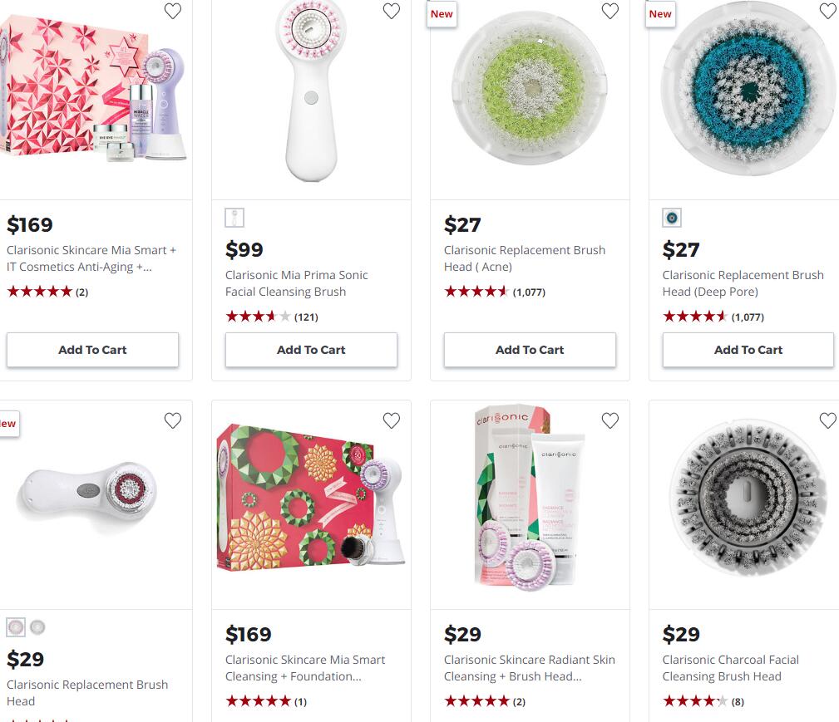This screenshot has width=839, height=722.
Task: Add $169 Mia Smart + IT Cosmetics to cart
Action: (92, 350)
